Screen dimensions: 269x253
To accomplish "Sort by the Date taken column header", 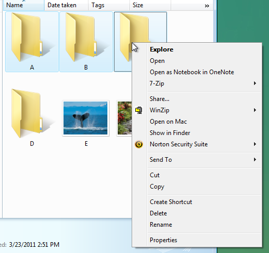I will [x=66, y=5].
